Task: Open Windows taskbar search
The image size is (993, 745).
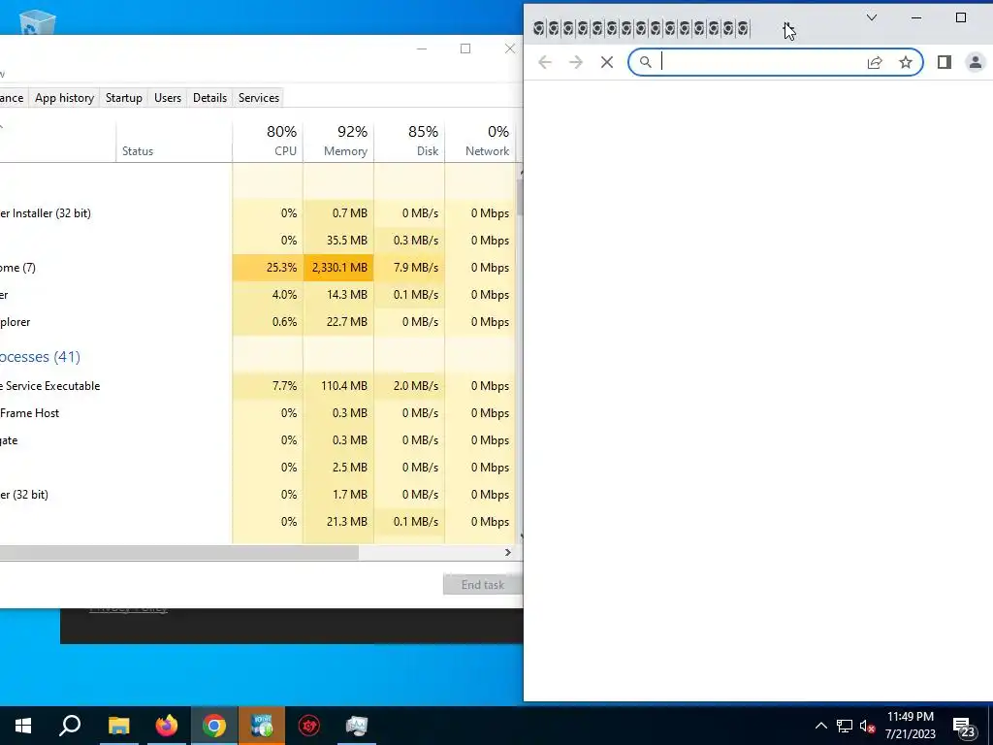Action: coord(70,726)
